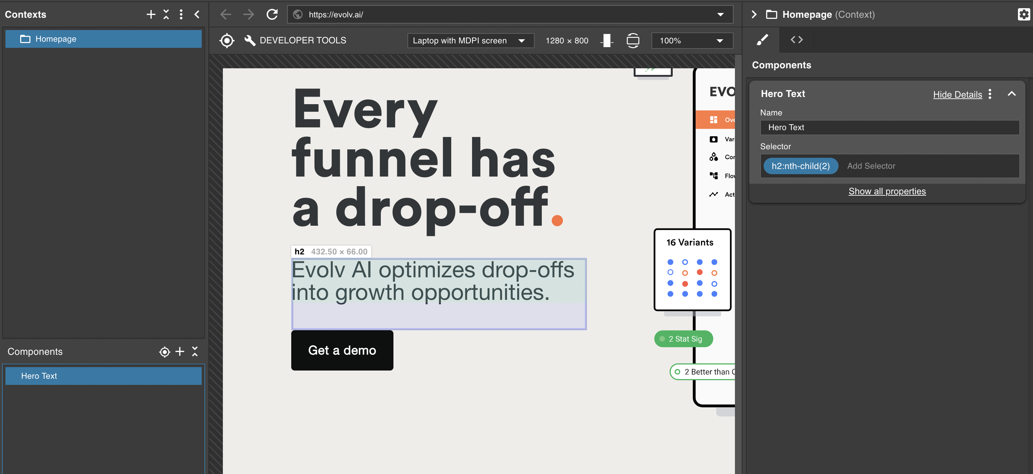Click the 16 Variants card
Screen dimensions: 1033x474
692,270
